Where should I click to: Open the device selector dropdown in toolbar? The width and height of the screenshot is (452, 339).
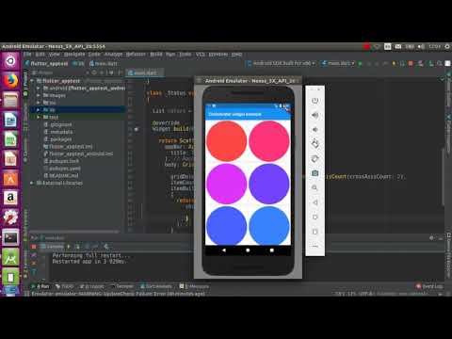281,63
